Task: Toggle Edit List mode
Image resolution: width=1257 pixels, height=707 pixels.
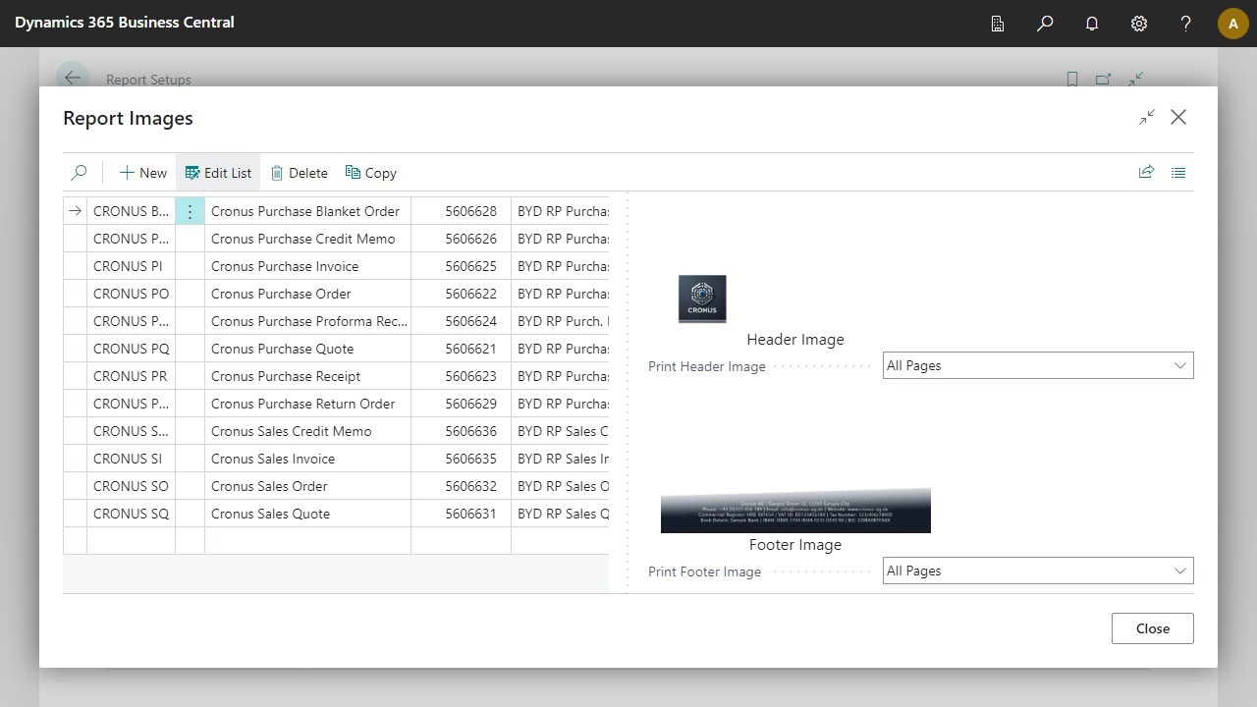Action: pyautogui.click(x=217, y=172)
